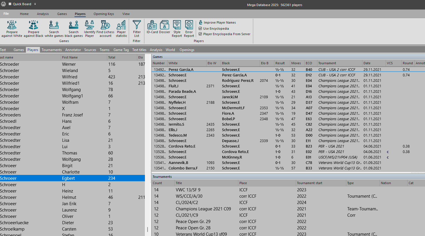
Task: Click Improve Player Names
Action: point(217,22)
